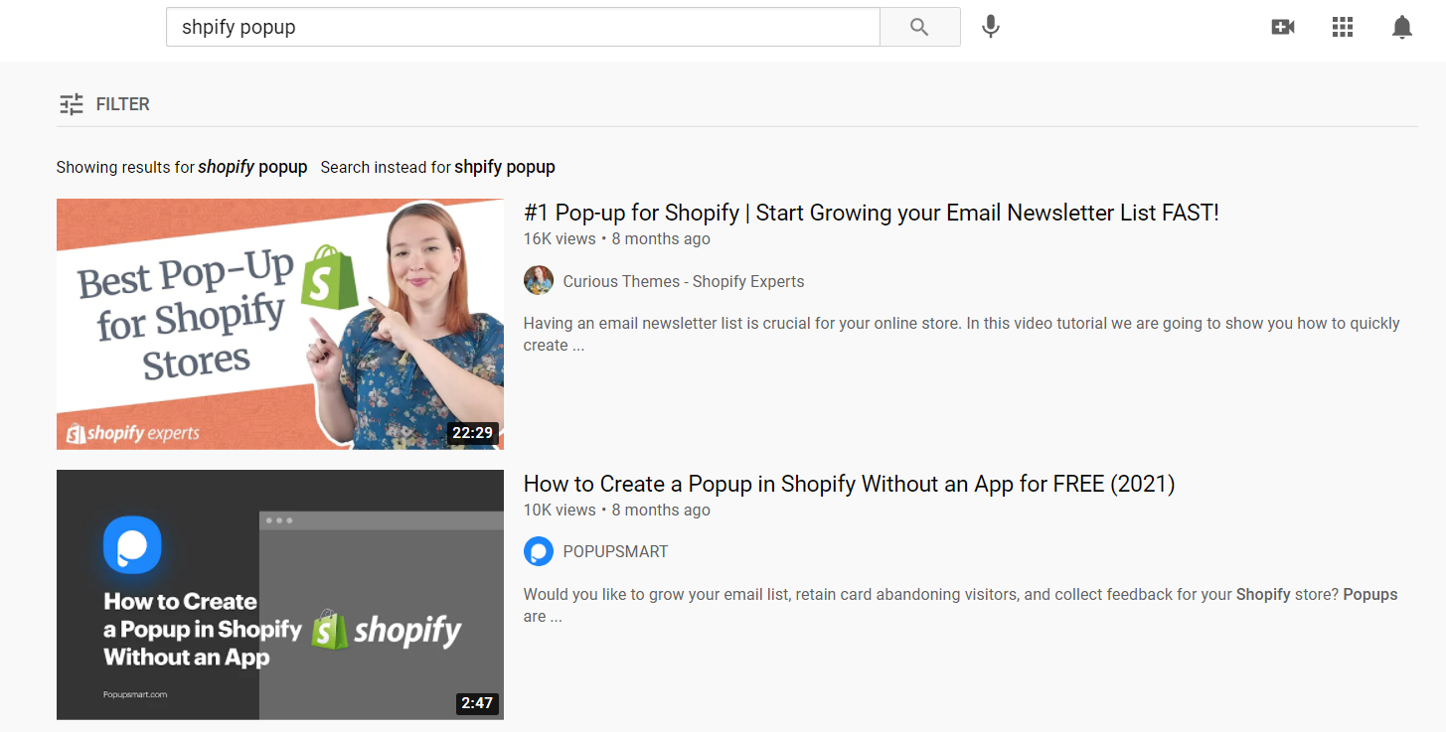Click corrected query link shopify popup
This screenshot has height=732, width=1446.
(x=252, y=167)
